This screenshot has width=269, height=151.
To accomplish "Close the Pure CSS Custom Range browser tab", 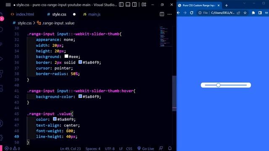I will [x=219, y=5].
